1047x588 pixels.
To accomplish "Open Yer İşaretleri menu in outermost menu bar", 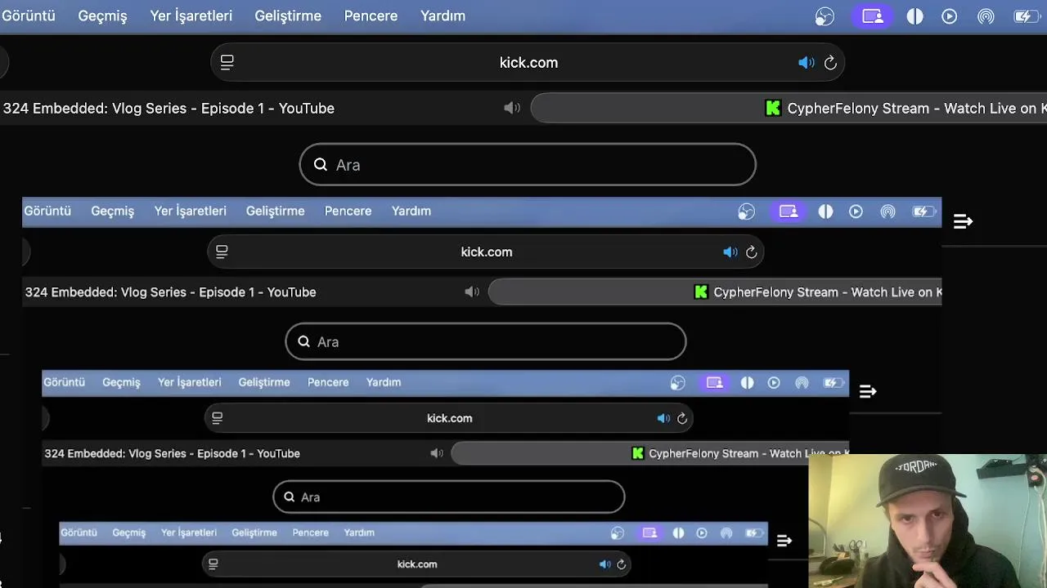I will (x=191, y=16).
